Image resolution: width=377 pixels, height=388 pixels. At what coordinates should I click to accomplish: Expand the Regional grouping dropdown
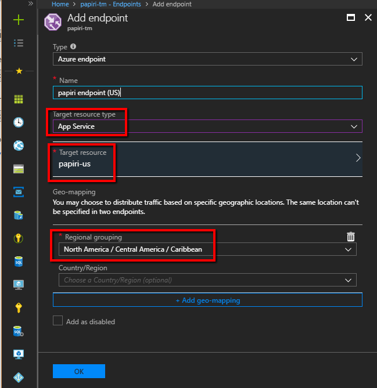pyautogui.click(x=207, y=249)
